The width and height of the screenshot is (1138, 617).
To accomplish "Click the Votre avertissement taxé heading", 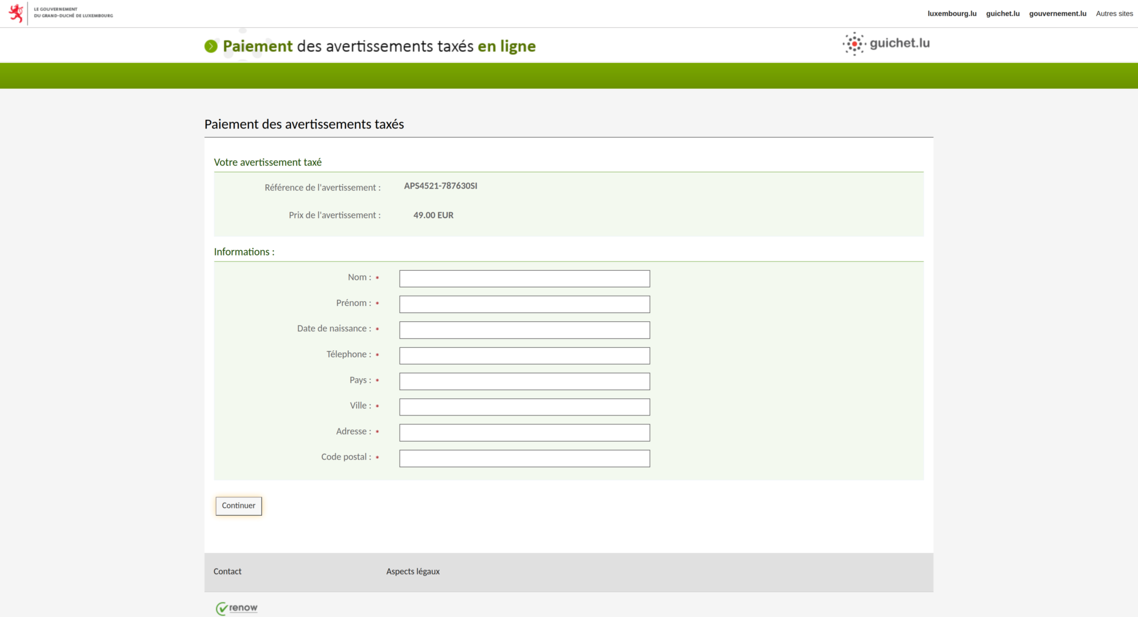I will click(268, 162).
